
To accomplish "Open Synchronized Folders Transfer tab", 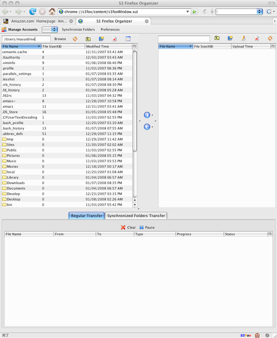I will (x=136, y=215).
